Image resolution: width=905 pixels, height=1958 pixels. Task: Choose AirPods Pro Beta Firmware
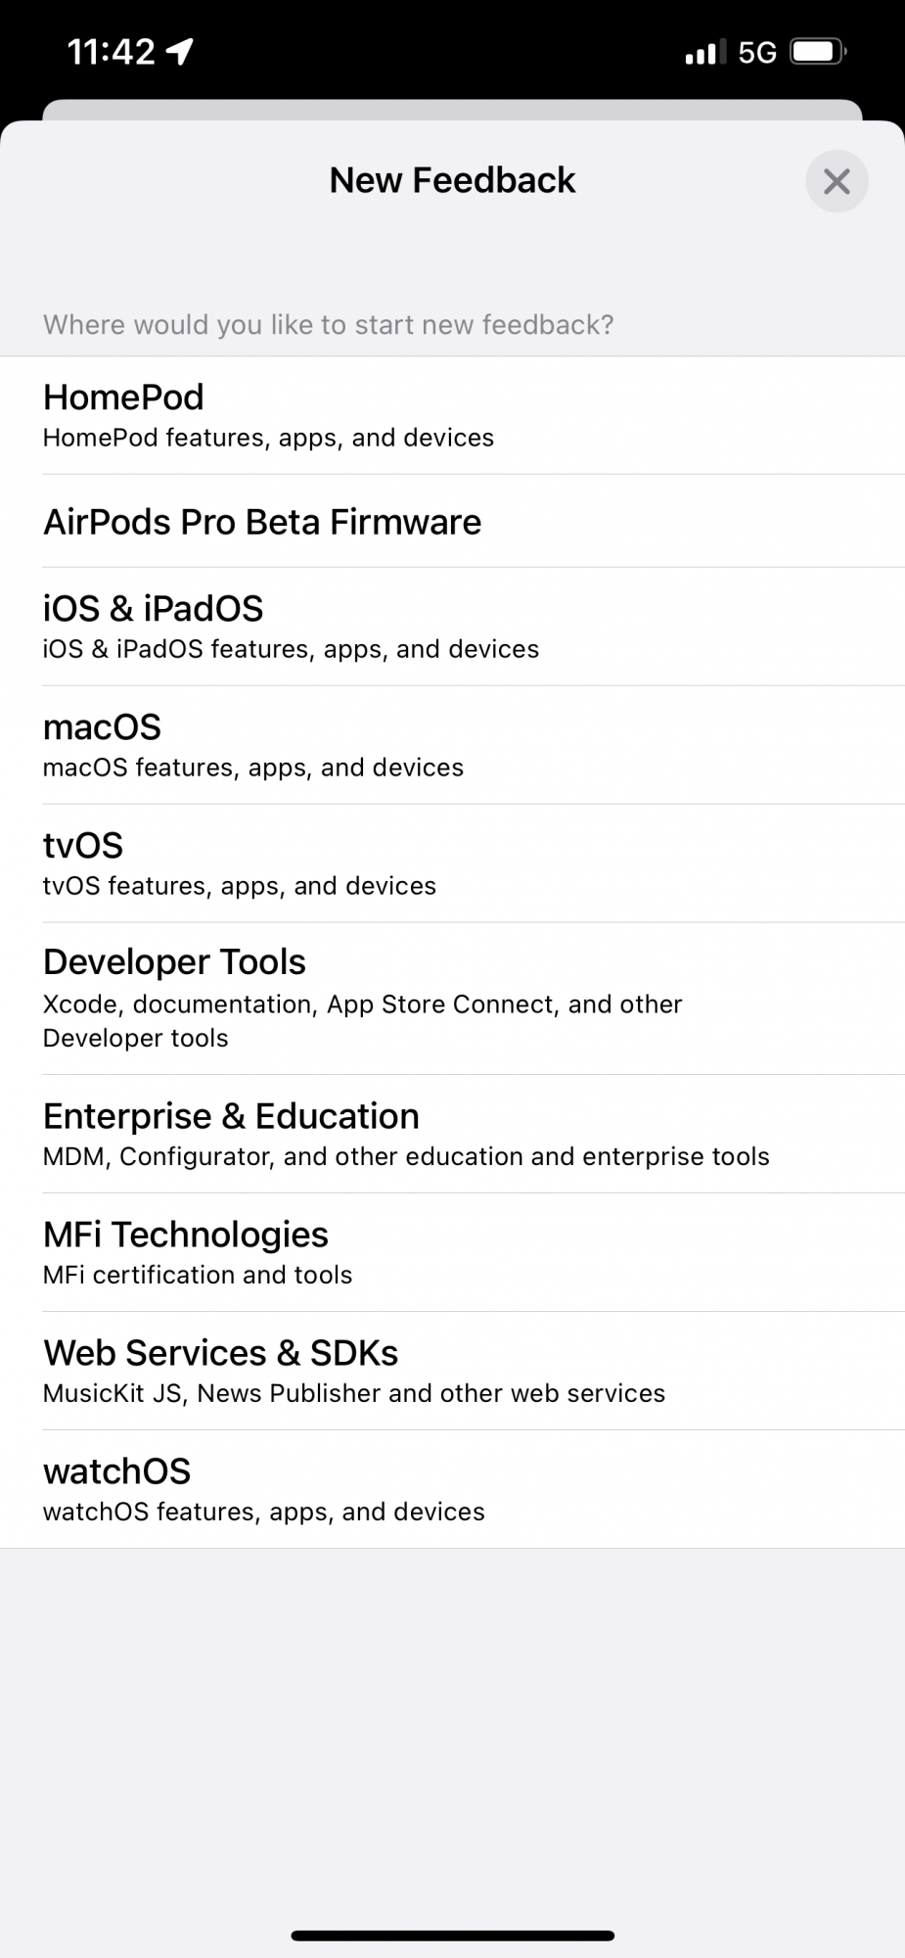click(x=452, y=522)
